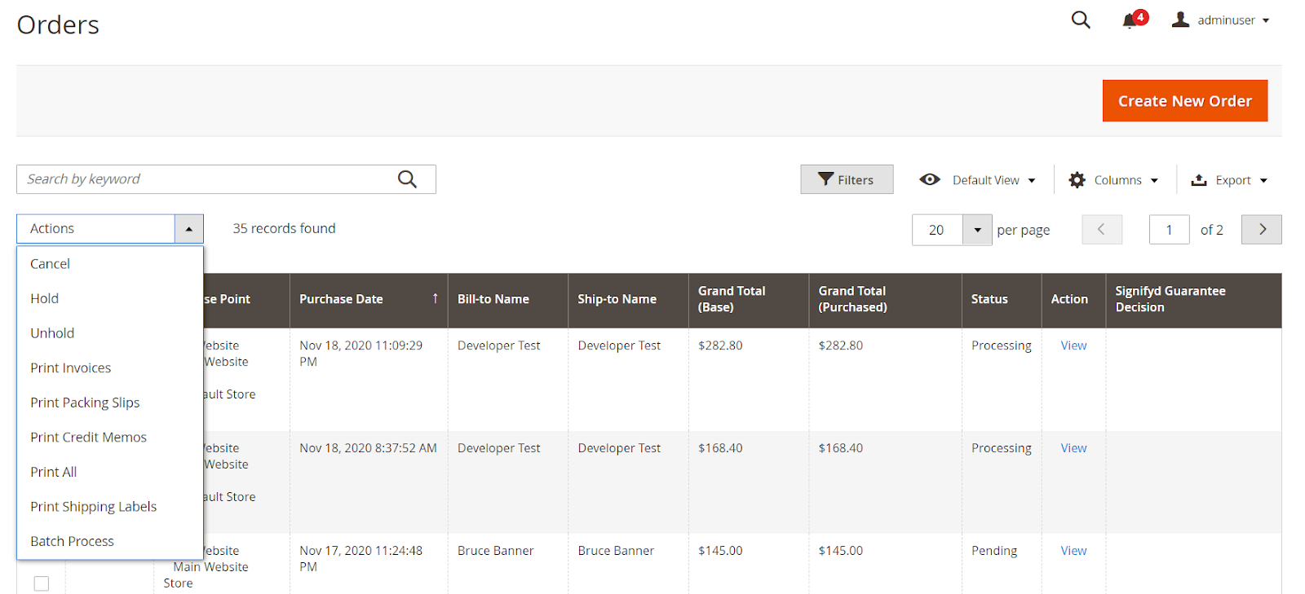Click the Search by keyword input field

[204, 179]
